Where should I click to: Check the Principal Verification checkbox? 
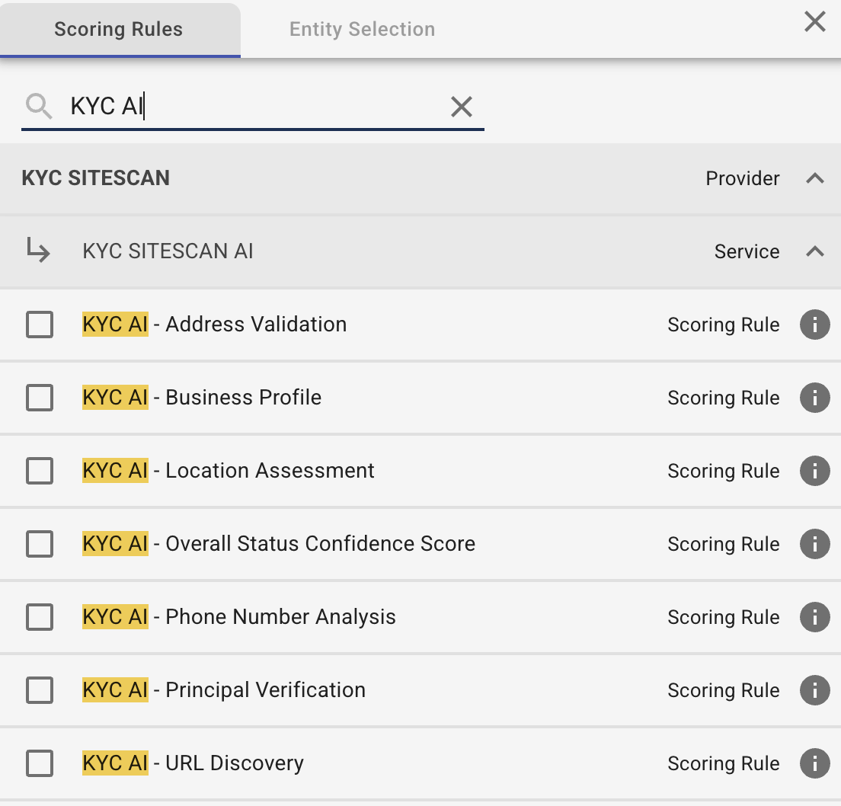coord(40,689)
